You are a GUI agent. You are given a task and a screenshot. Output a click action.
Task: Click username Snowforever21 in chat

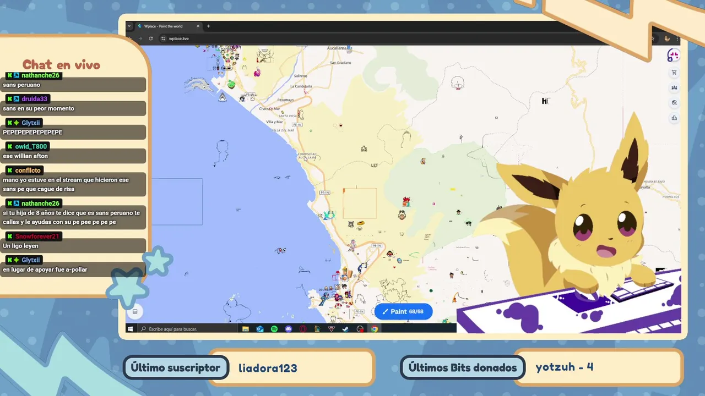(37, 237)
